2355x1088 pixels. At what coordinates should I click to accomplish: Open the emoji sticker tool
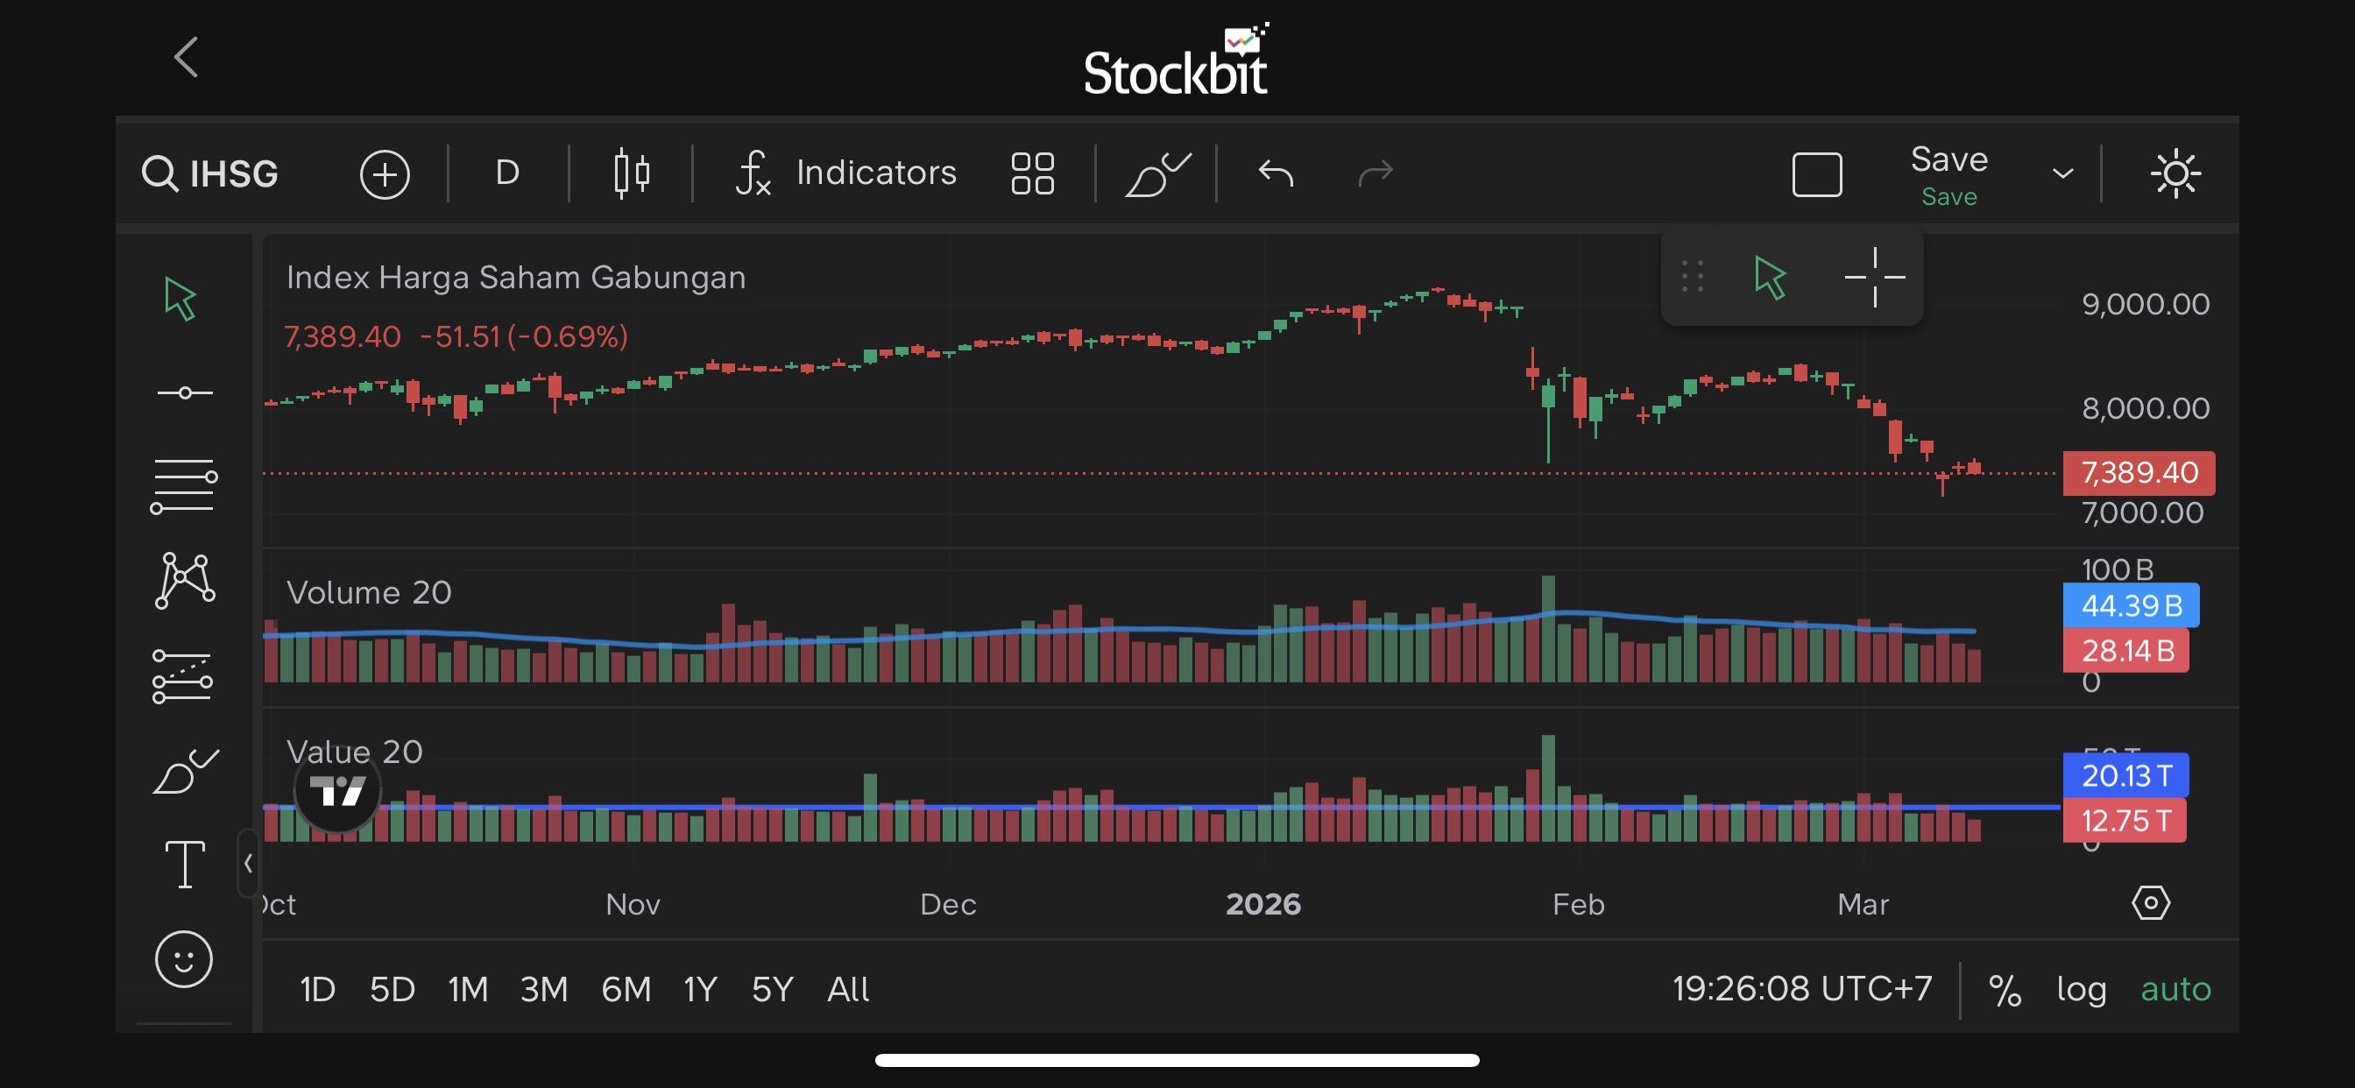point(184,959)
